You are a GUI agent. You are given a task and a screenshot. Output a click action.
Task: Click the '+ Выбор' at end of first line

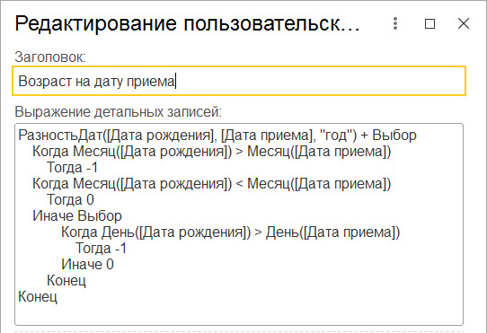click(x=388, y=135)
